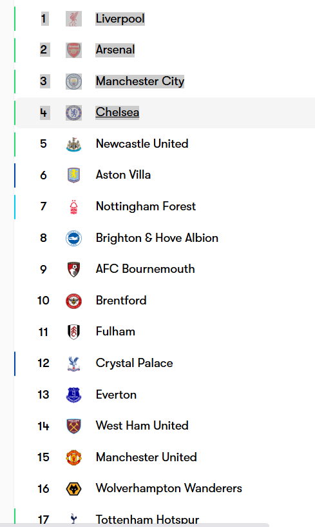
Task: Click the Liverpool club crest
Action: 73,19
